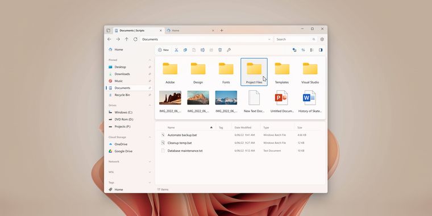The image size is (432, 216).
Task: Open the Projects (P:) drive
Action: click(129, 126)
